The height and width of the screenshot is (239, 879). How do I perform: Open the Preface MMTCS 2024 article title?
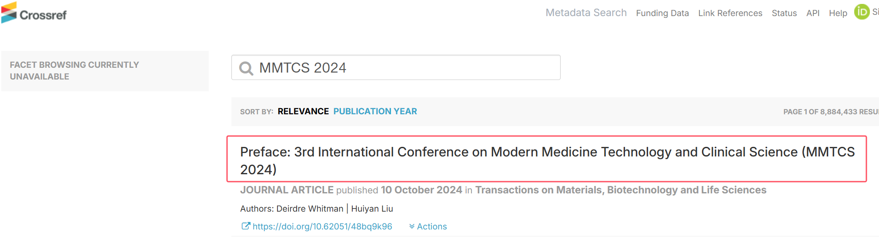point(547,160)
